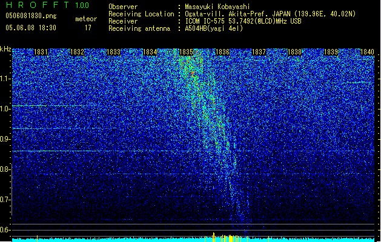The height and width of the screenshot is (242, 381).
Task: Click the 1835 time marker
Action: pos(186,52)
